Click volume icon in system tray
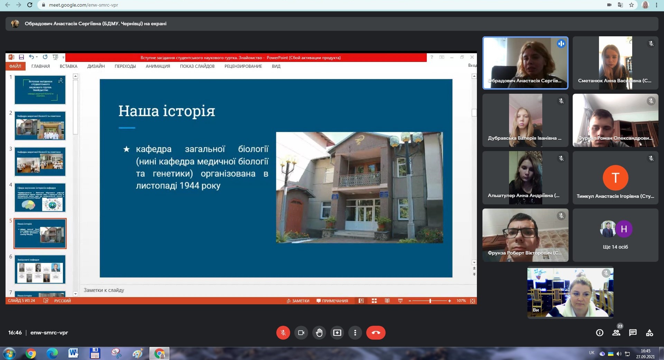 click(619, 353)
